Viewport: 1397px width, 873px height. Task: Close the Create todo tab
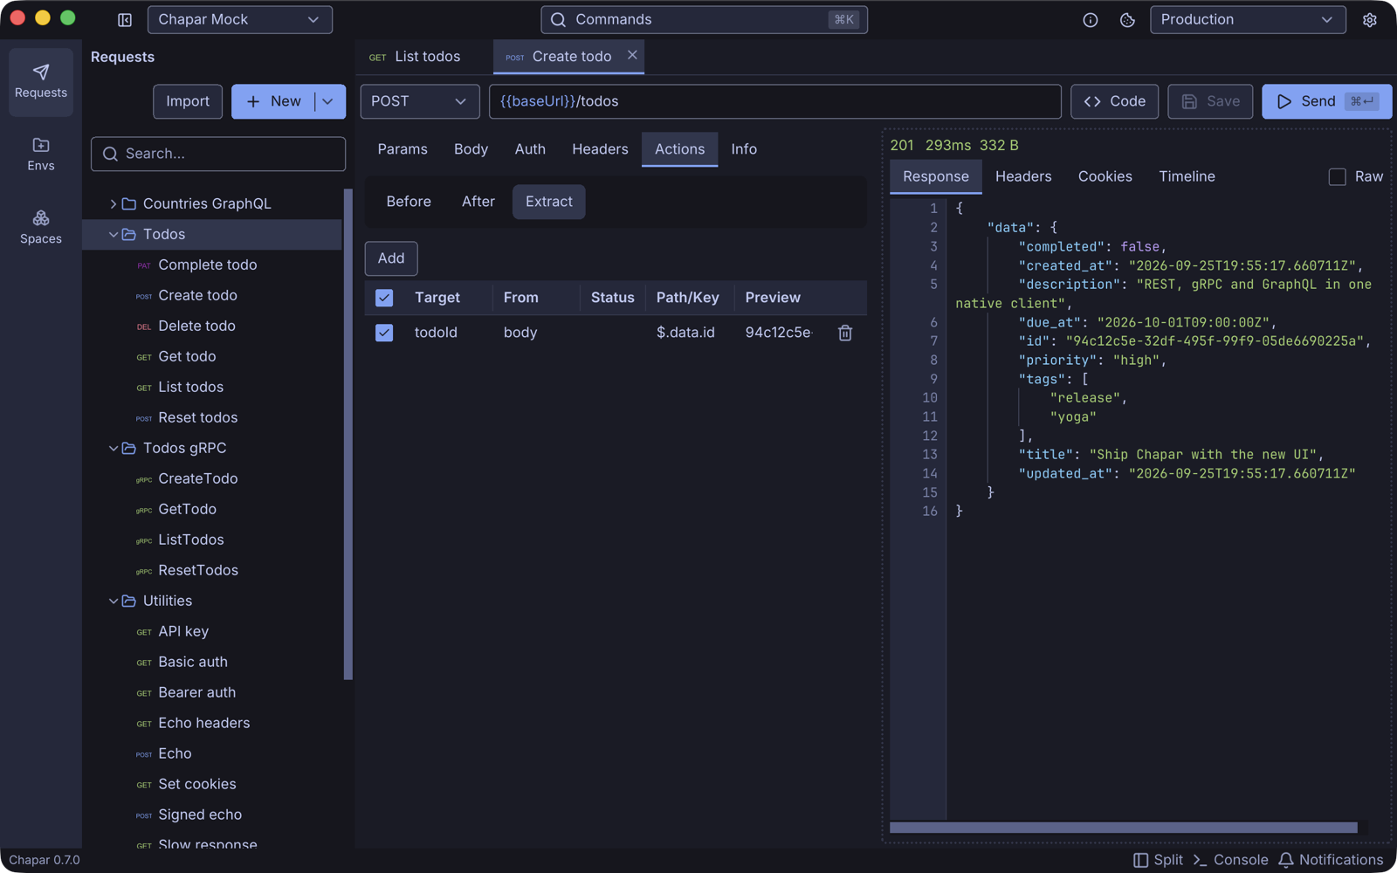(632, 55)
